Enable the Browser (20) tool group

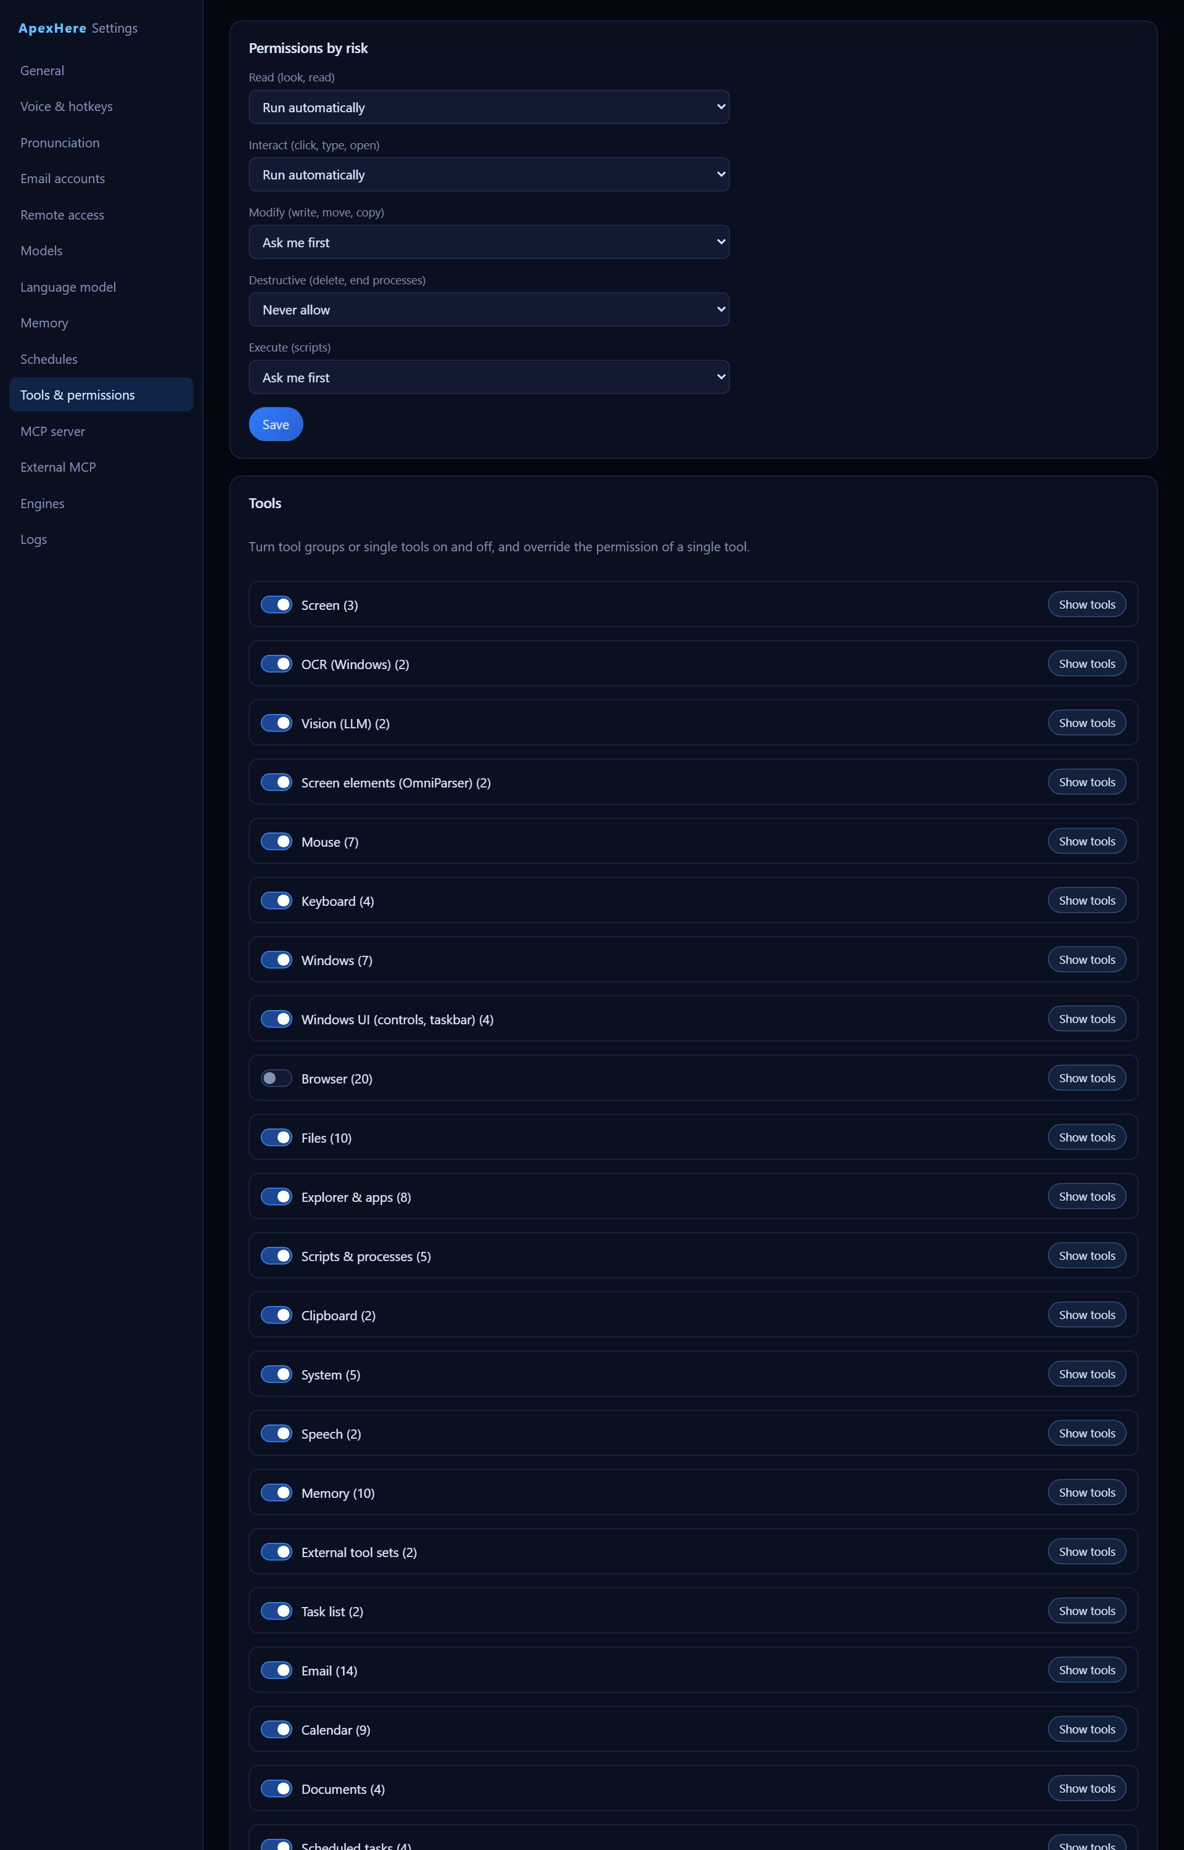(x=276, y=1079)
